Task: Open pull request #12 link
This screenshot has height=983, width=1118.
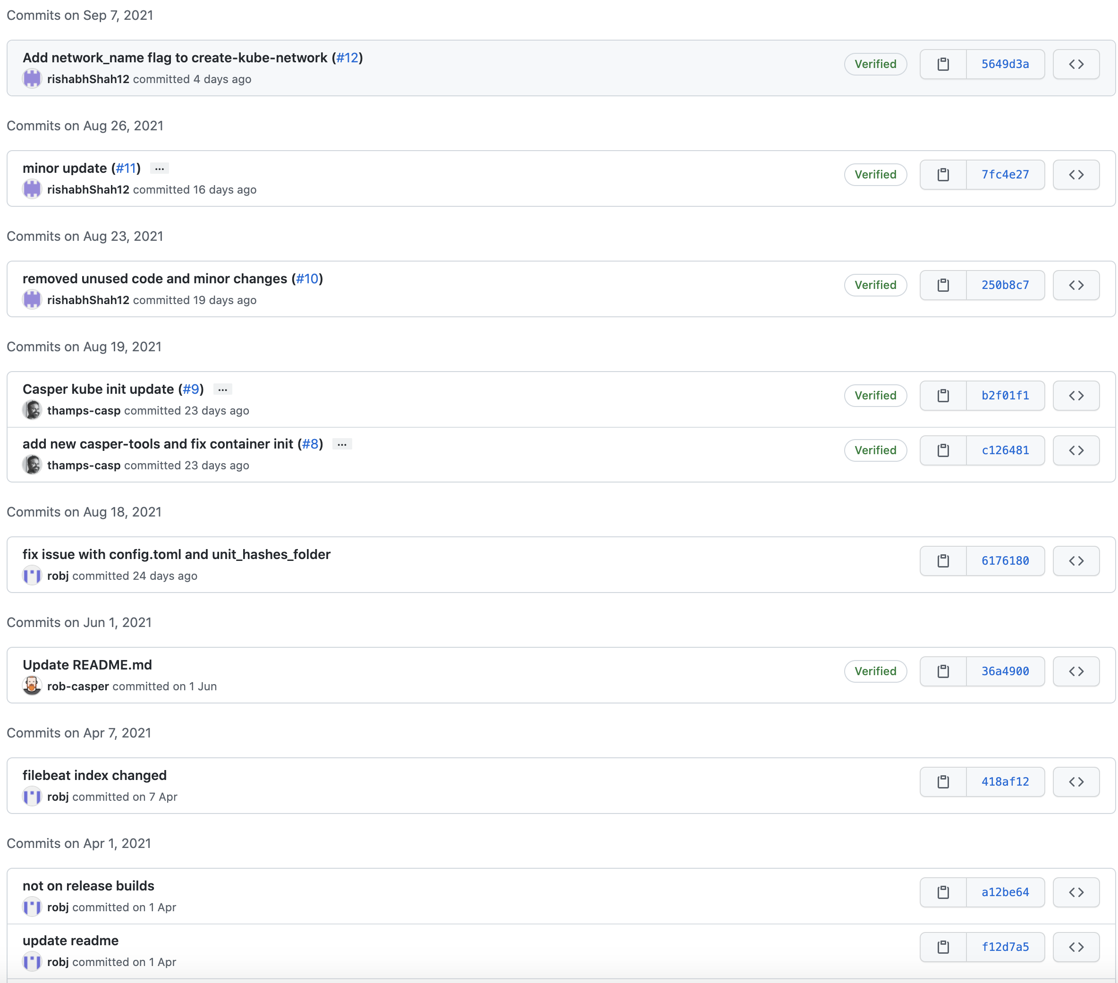Action: (x=347, y=58)
